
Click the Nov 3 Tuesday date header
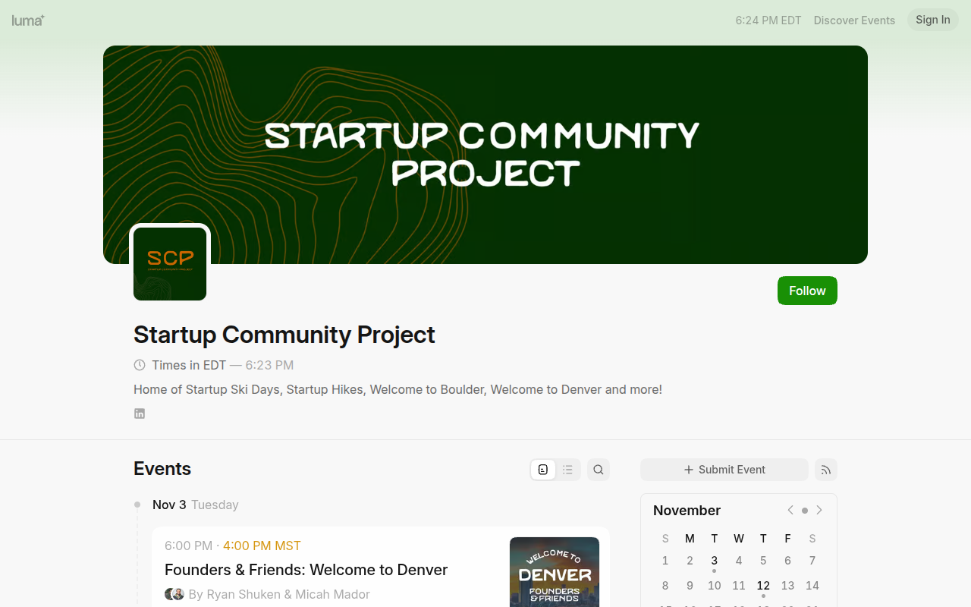tap(196, 505)
